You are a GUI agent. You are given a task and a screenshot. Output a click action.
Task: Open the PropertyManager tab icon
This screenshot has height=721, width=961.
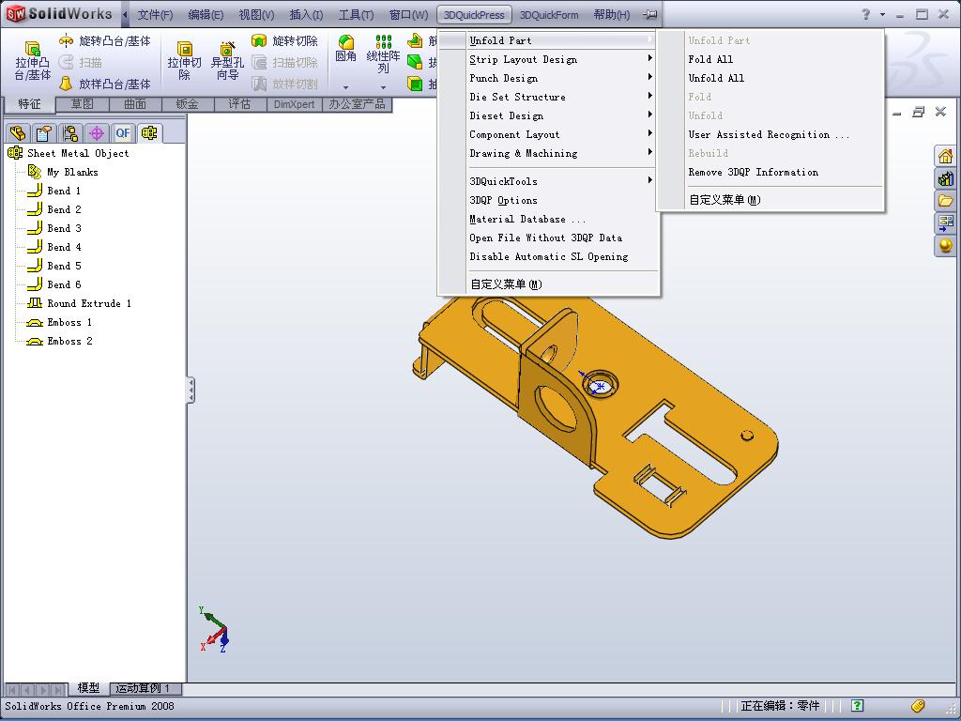point(43,133)
